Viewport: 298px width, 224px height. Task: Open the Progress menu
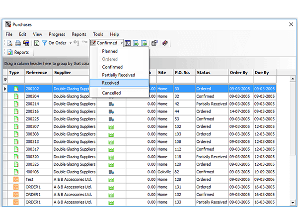tap(57, 34)
